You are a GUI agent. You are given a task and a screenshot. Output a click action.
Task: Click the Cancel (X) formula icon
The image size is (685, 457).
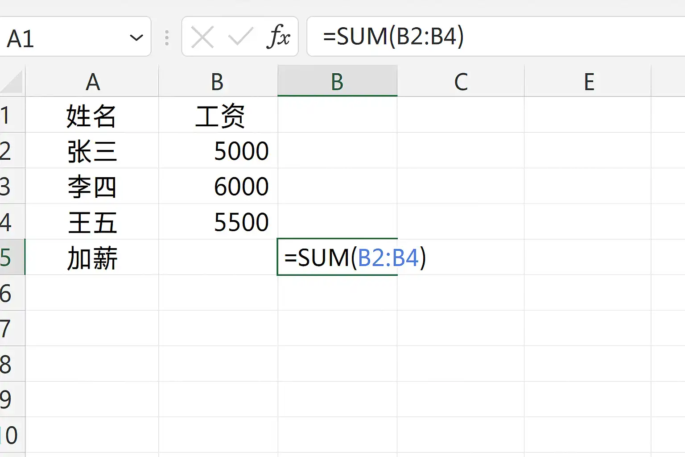(202, 37)
